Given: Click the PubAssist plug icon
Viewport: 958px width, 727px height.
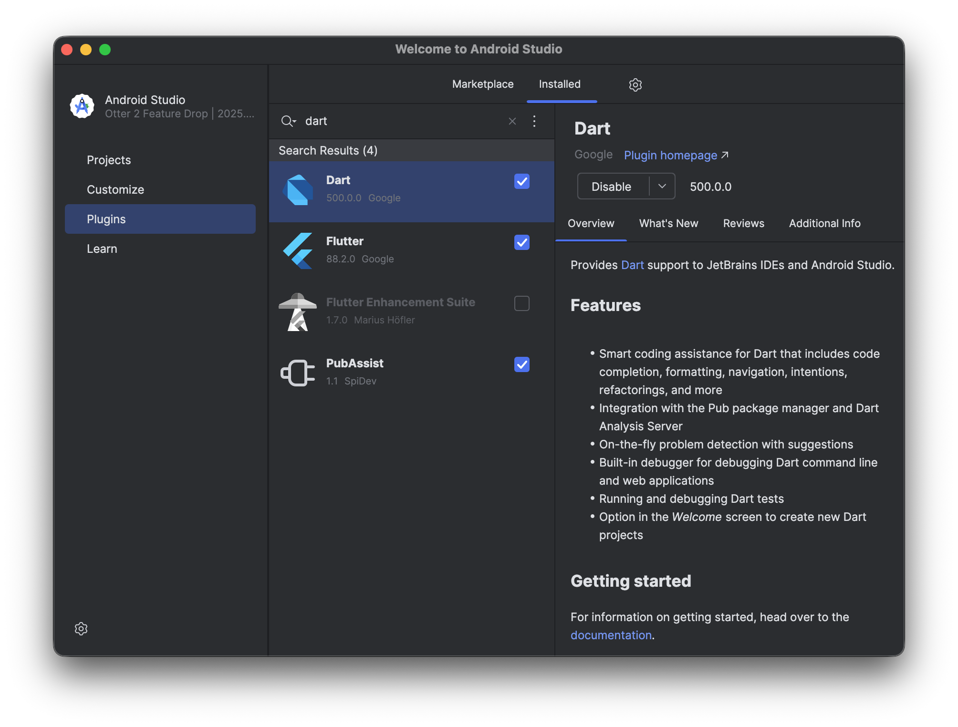Looking at the screenshot, I should pos(298,373).
